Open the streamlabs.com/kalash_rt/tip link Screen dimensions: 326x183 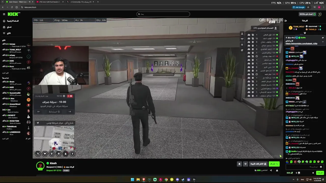click(301, 43)
